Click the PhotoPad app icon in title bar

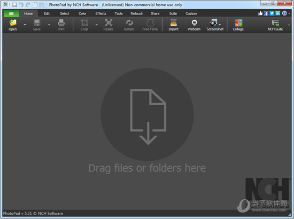(6, 4)
